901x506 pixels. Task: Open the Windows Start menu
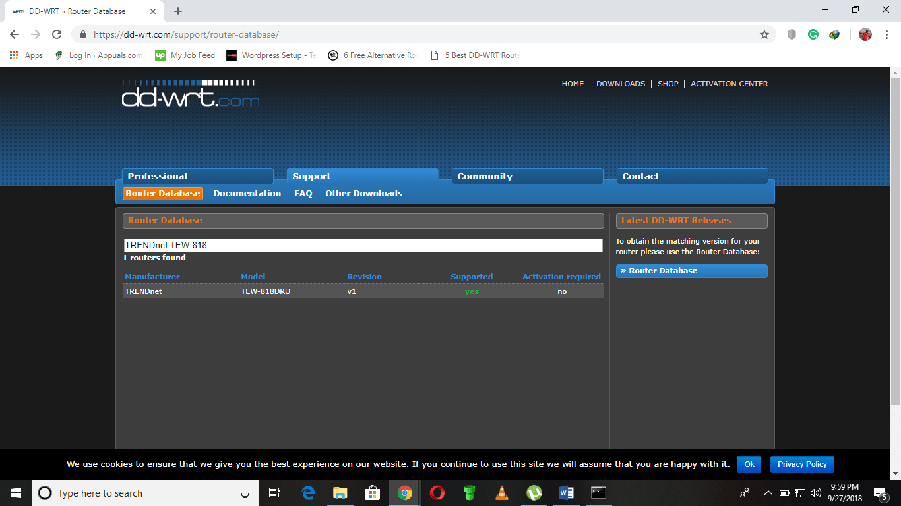click(16, 493)
